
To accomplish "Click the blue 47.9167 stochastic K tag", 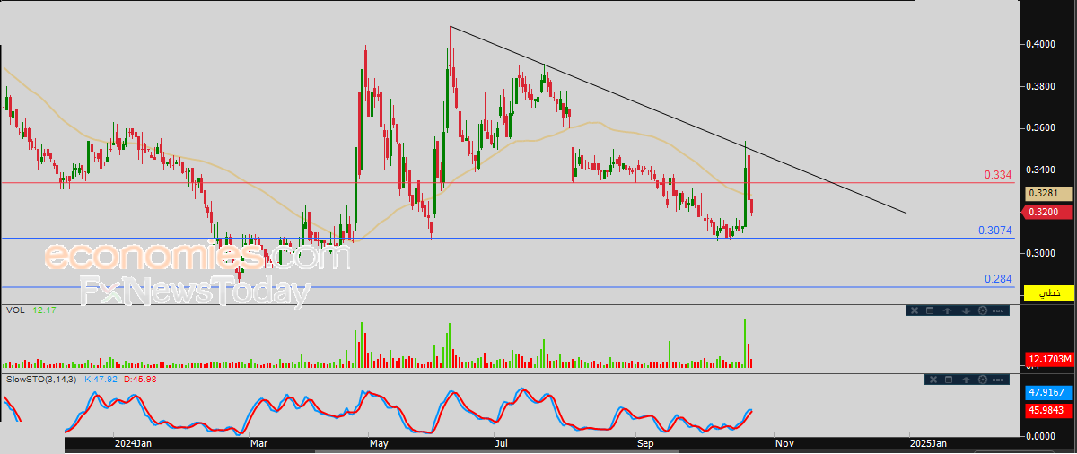I will point(1048,393).
